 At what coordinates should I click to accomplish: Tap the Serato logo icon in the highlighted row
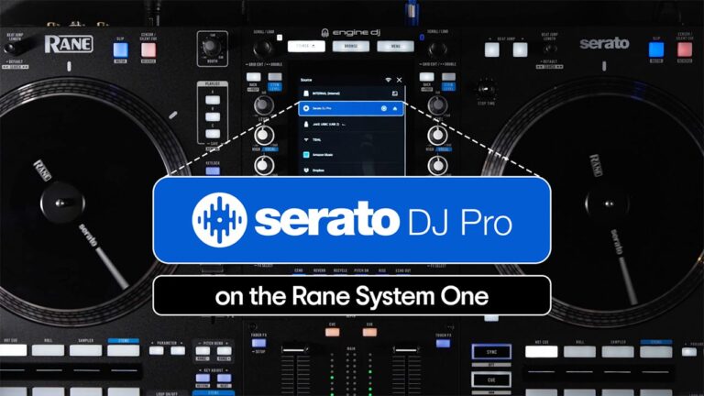coord(306,109)
